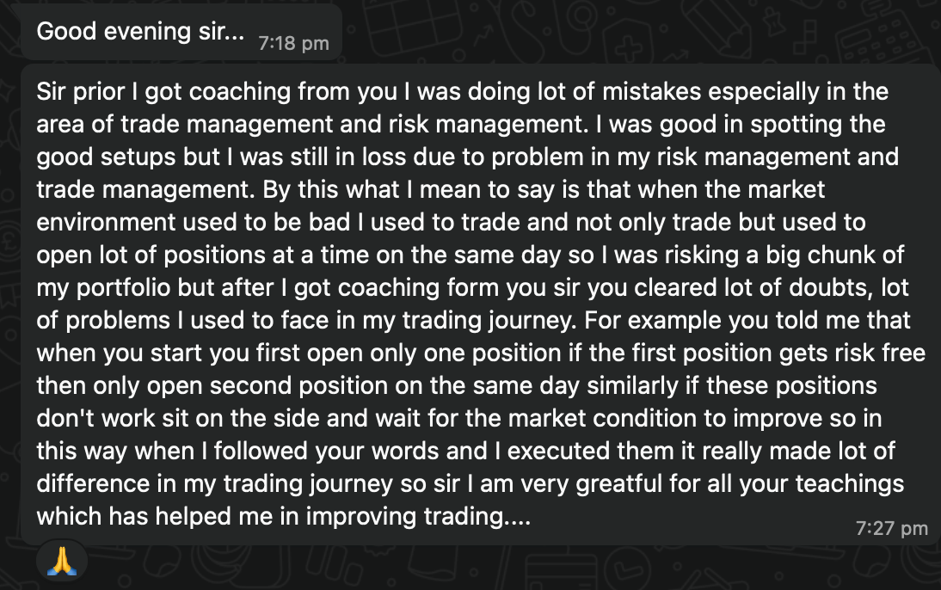
Task: Select the "Good evening sir..." message bubble
Action: (x=141, y=32)
